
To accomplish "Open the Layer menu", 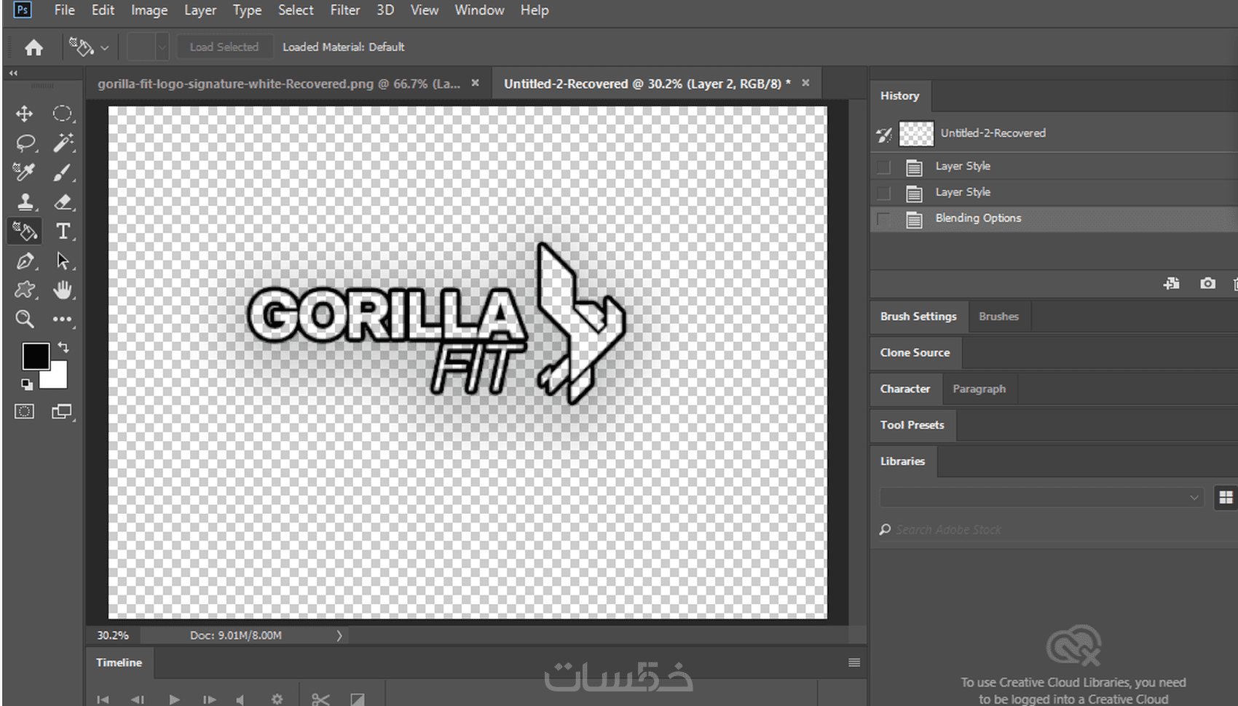I will pos(200,10).
